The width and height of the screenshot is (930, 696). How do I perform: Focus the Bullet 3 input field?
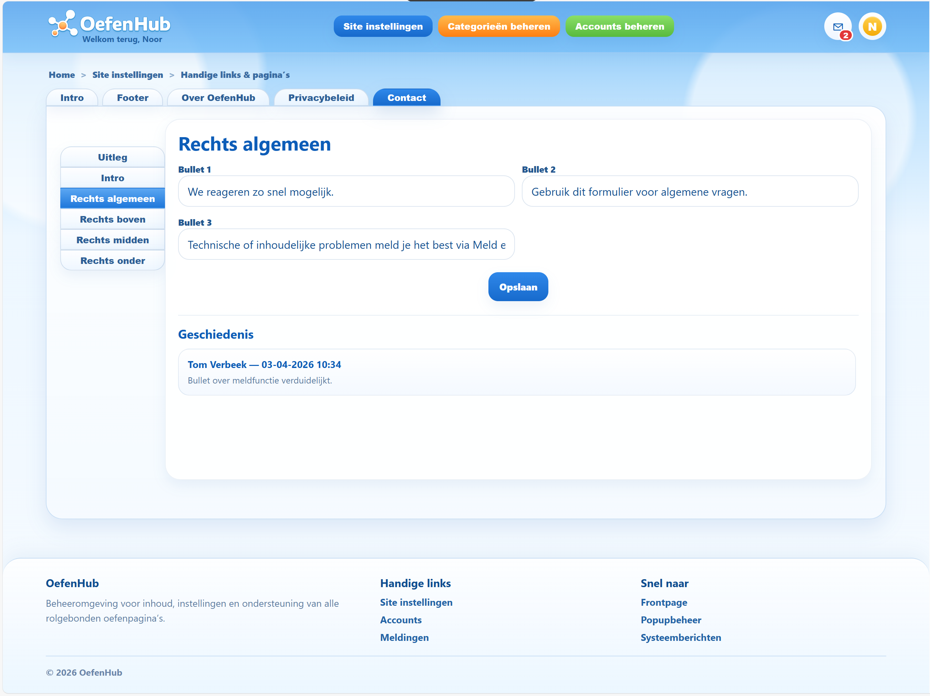pyautogui.click(x=346, y=244)
